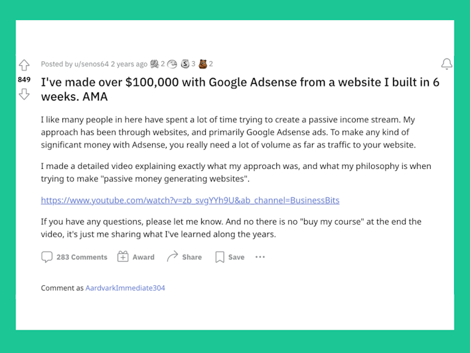
Task: Click the paragraph starting 'I like many people'
Action: point(228,132)
